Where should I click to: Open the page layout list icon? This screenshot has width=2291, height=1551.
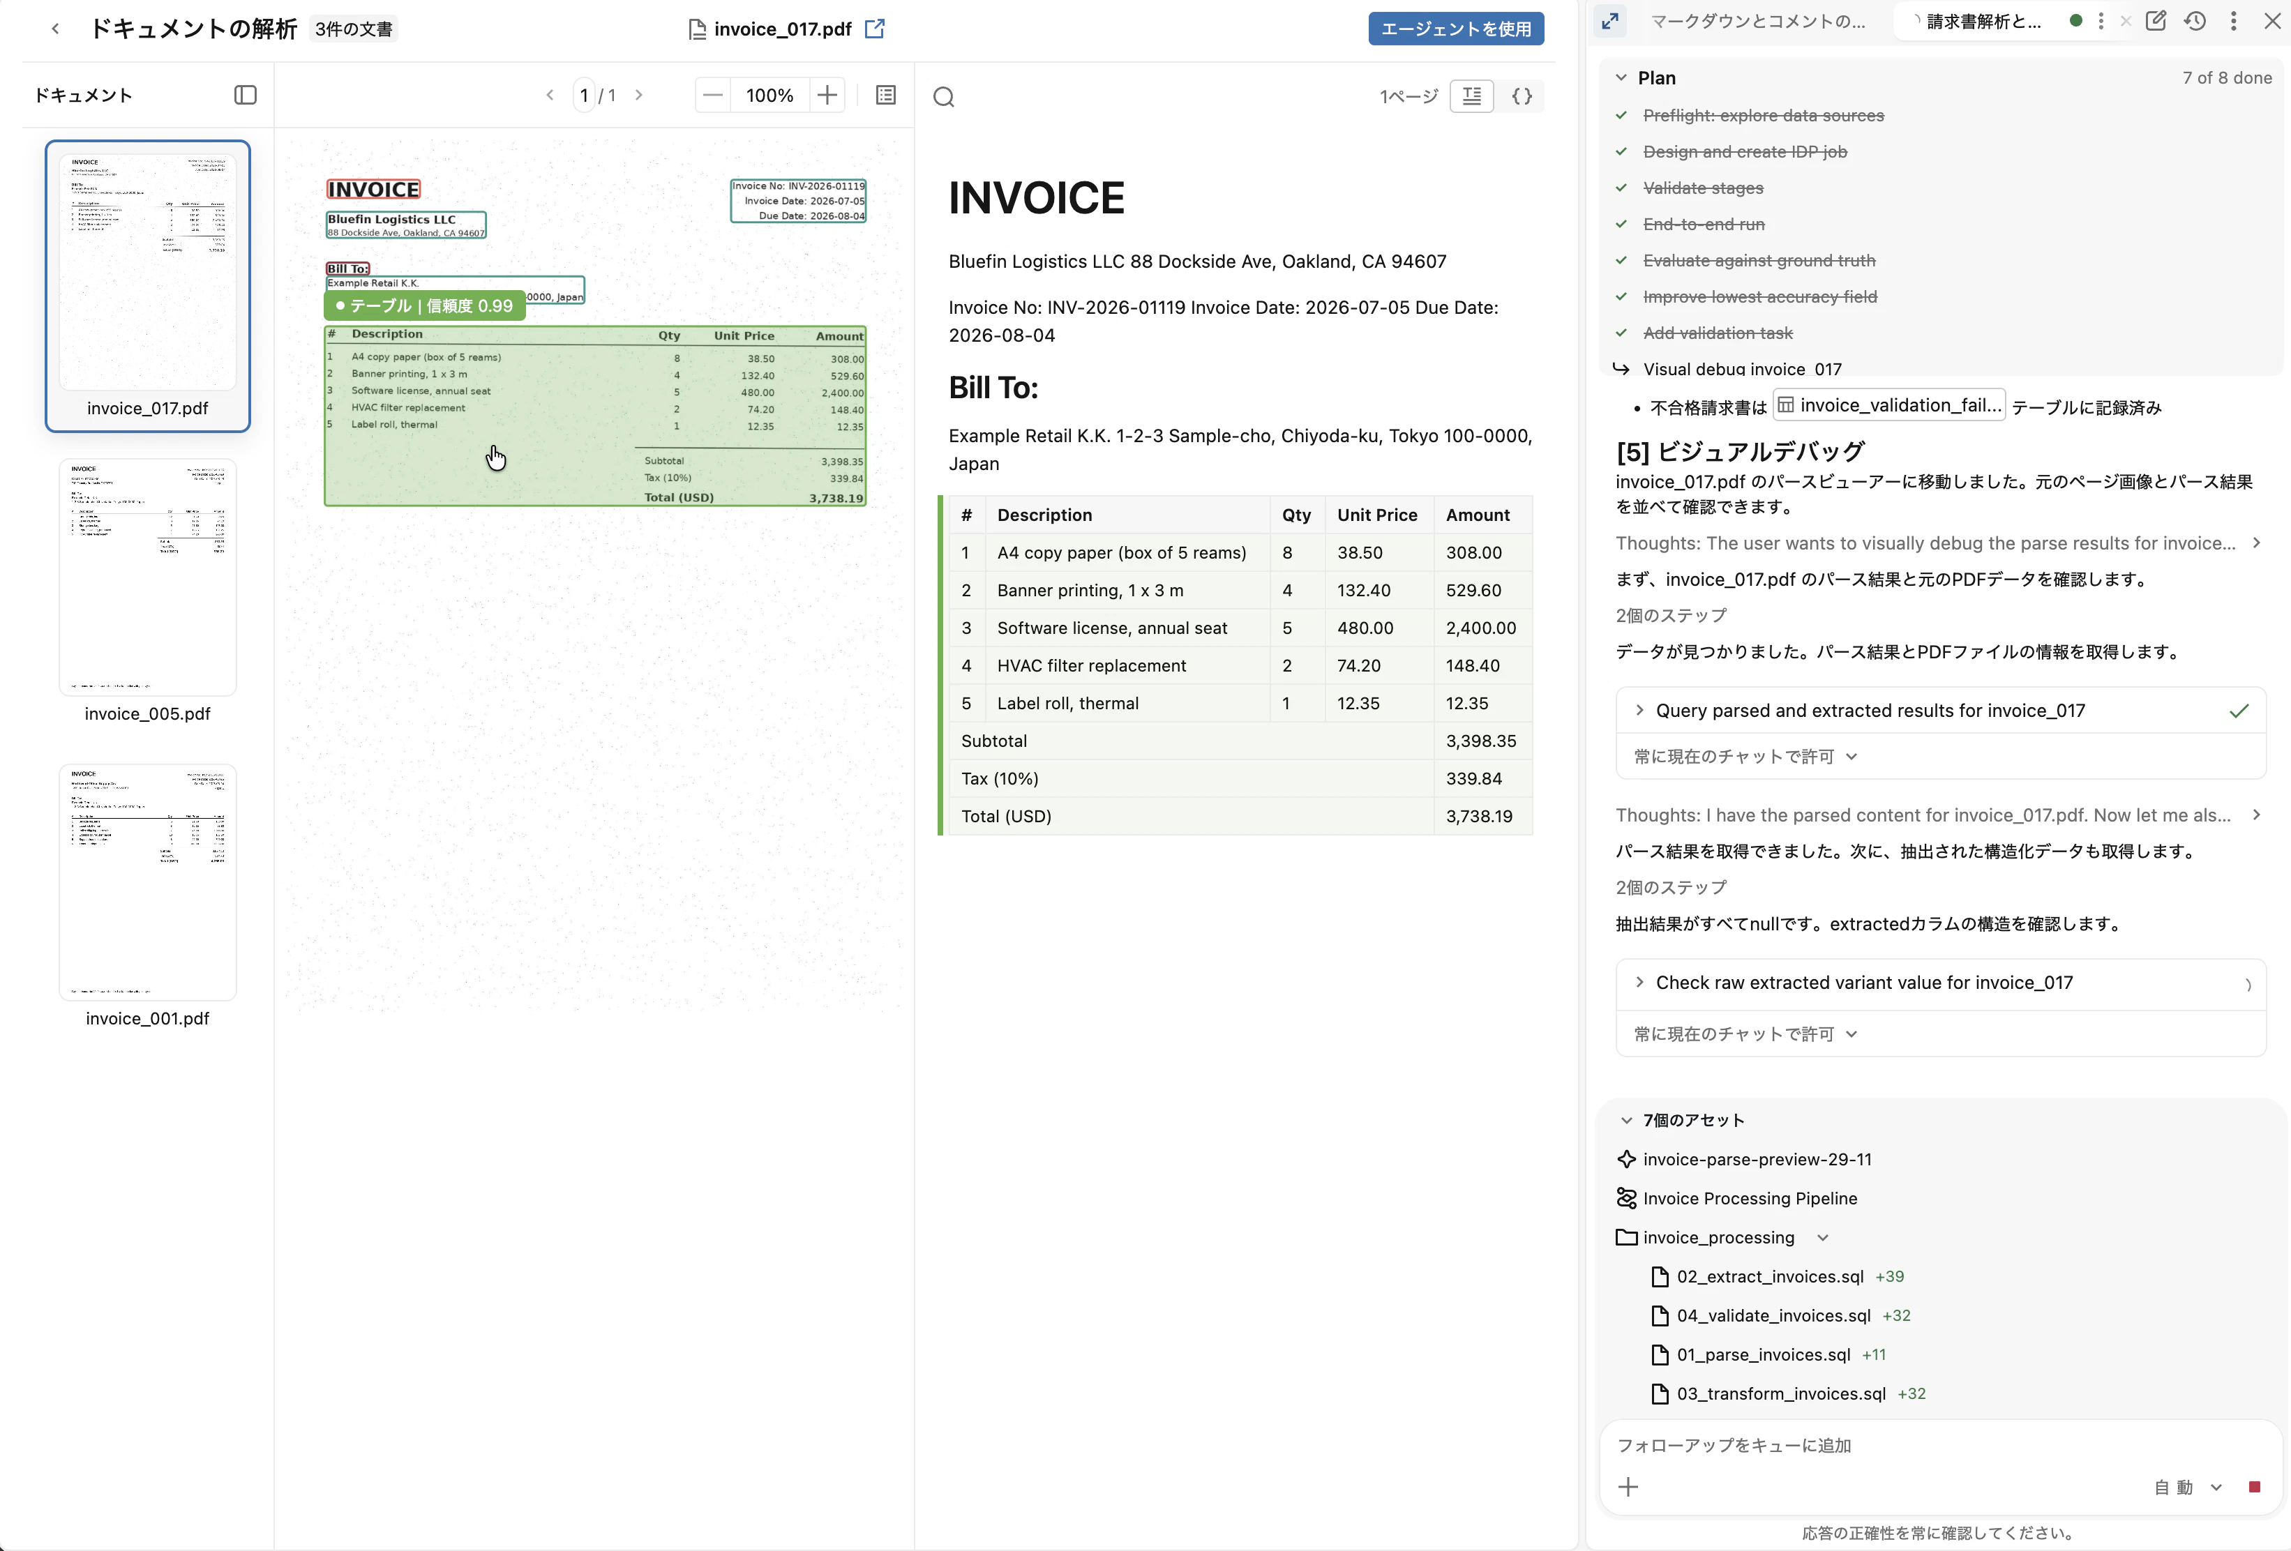(885, 95)
